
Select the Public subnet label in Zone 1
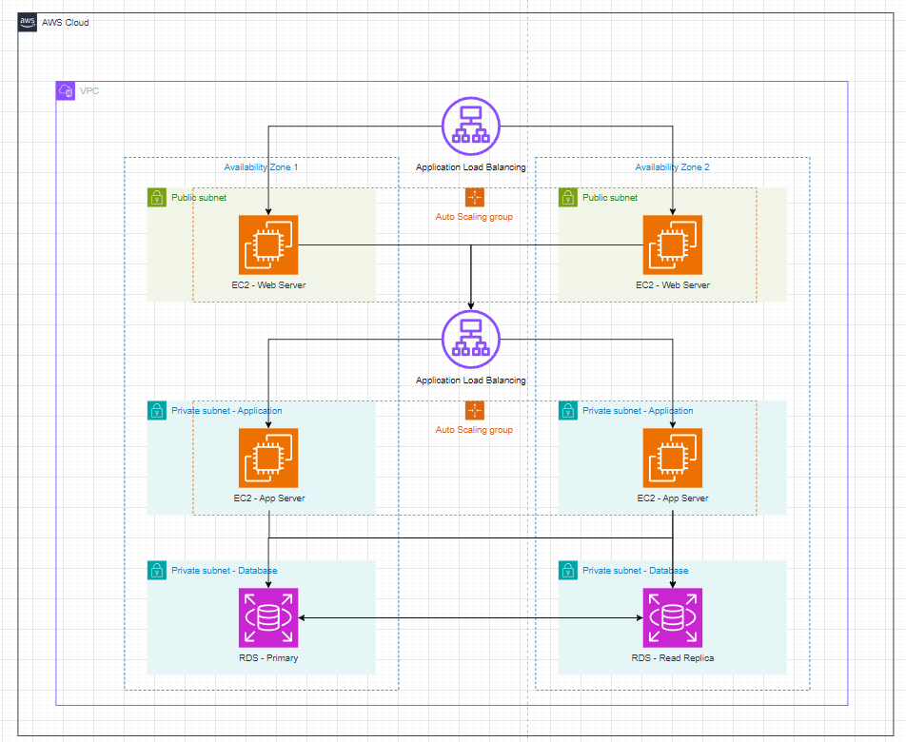[x=199, y=198]
